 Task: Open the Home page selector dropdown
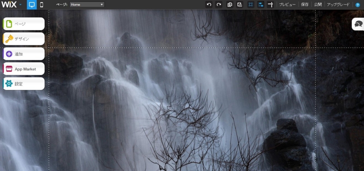[87, 5]
